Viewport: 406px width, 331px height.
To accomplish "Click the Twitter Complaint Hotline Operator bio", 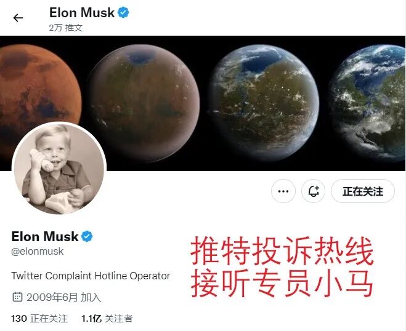I will click(91, 276).
